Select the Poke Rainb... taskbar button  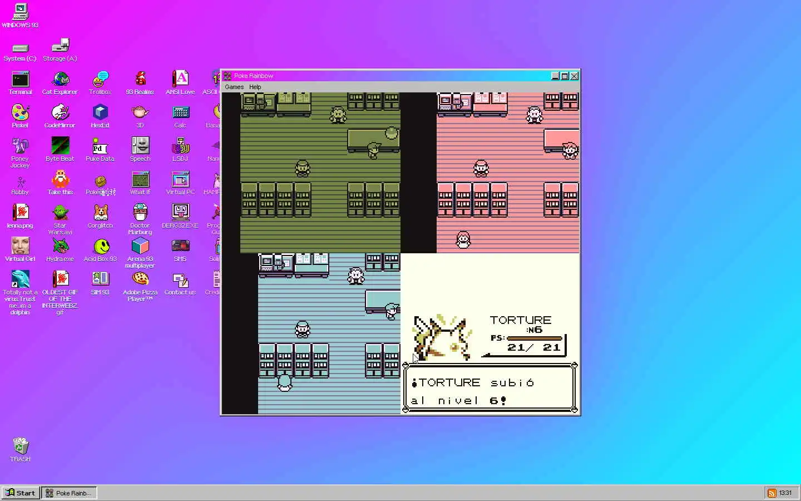pos(69,493)
